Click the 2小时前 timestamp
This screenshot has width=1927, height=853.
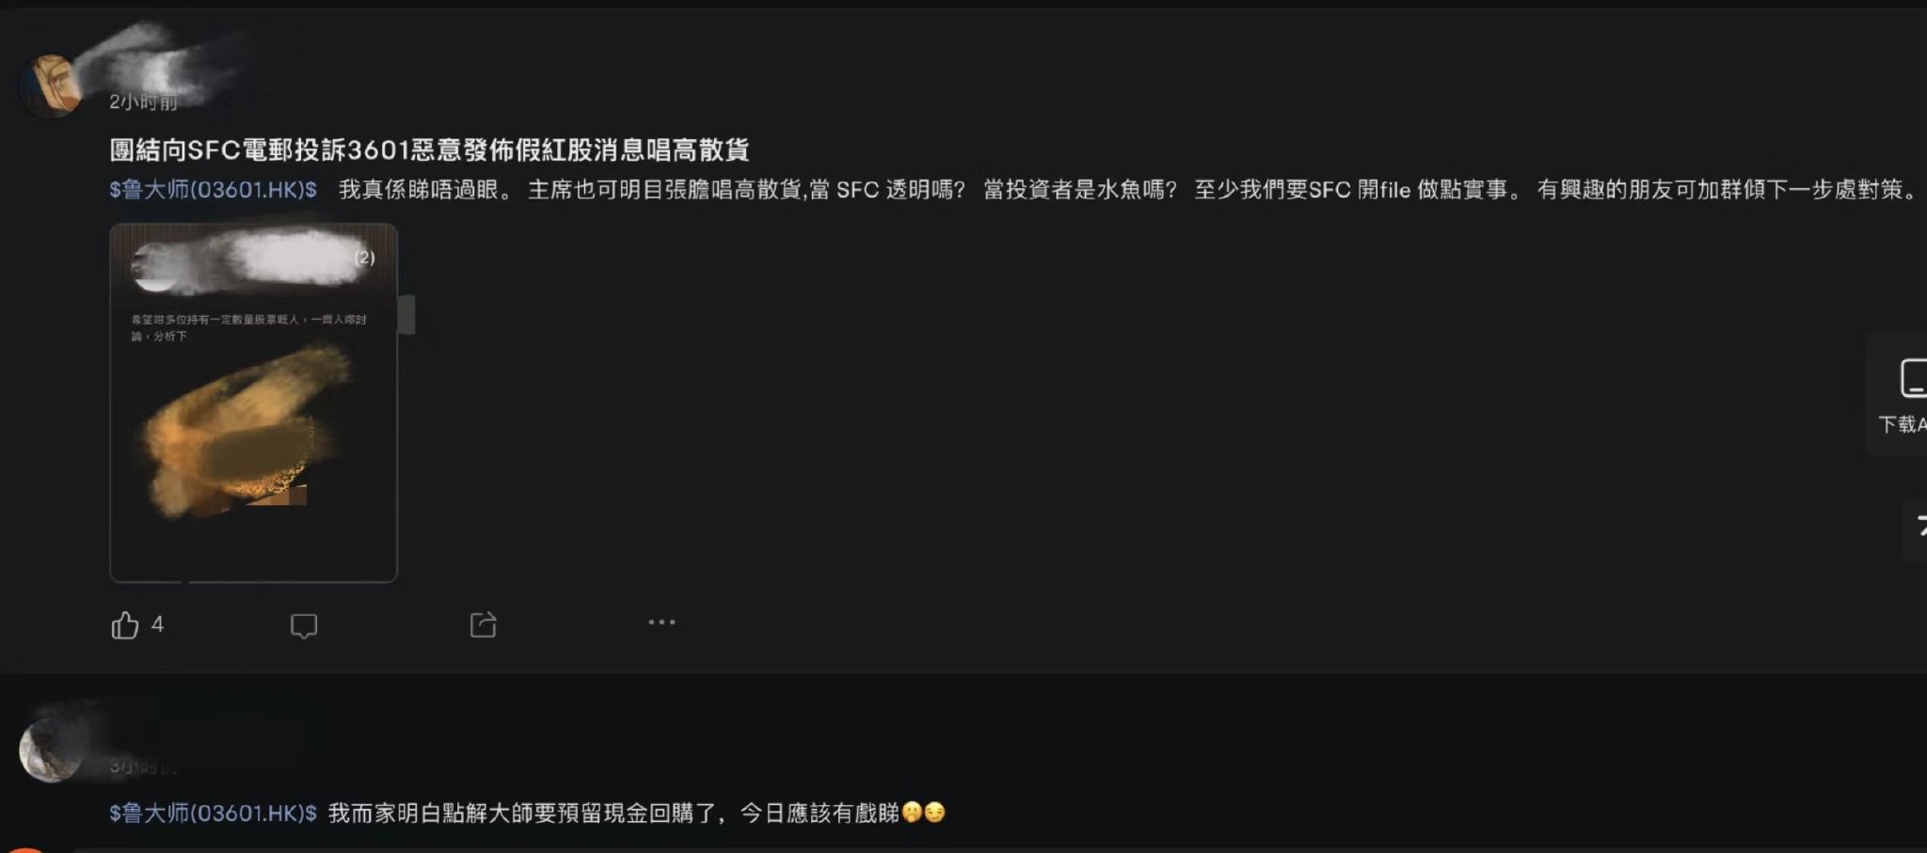click(x=143, y=102)
